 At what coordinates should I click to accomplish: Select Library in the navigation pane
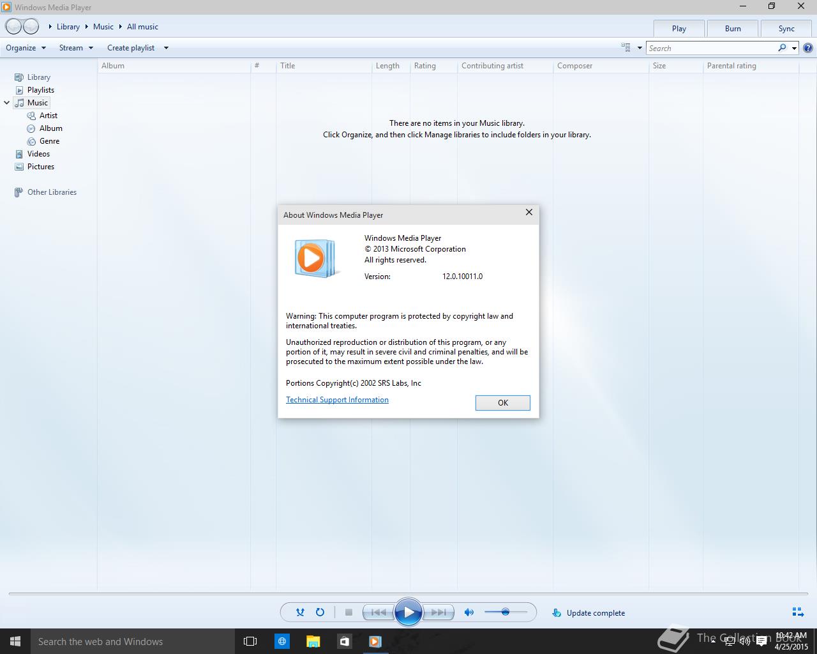[38, 77]
